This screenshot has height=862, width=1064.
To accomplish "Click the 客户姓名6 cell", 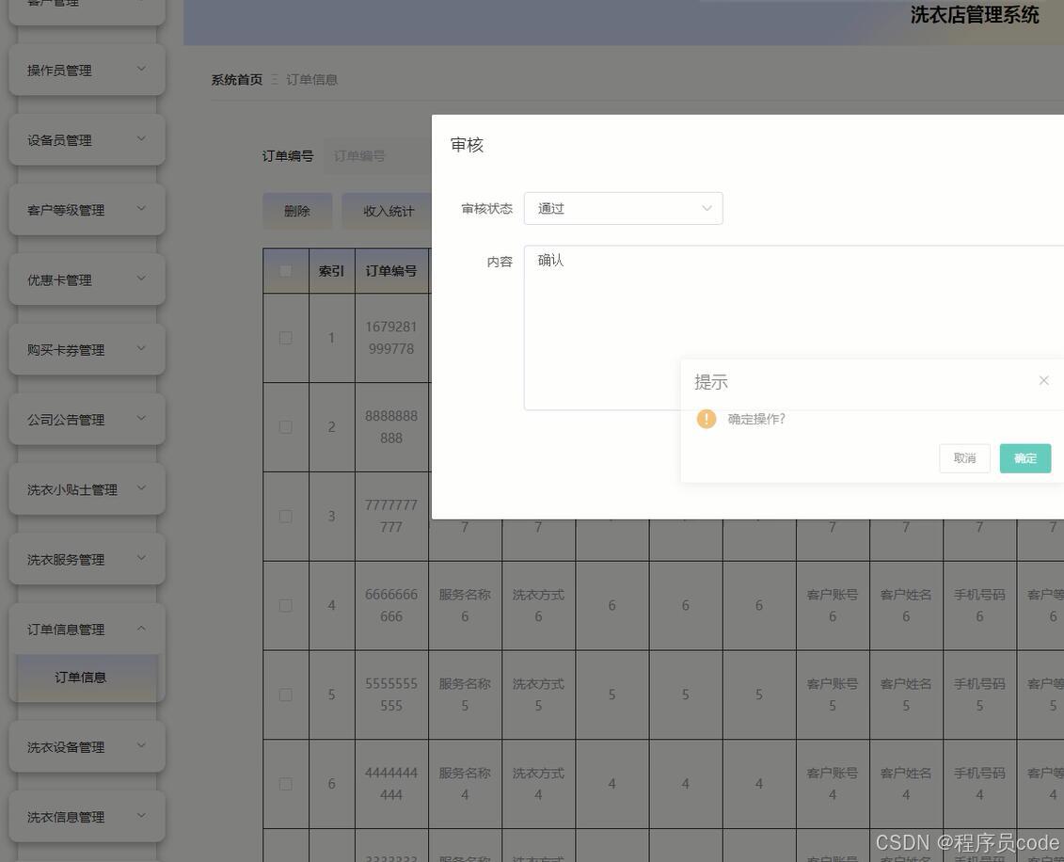I will coord(906,605).
